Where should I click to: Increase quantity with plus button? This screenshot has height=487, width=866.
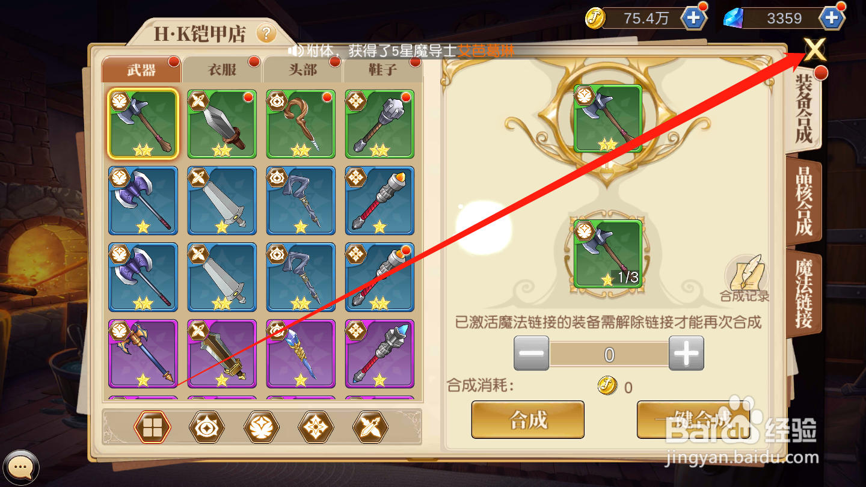(686, 353)
